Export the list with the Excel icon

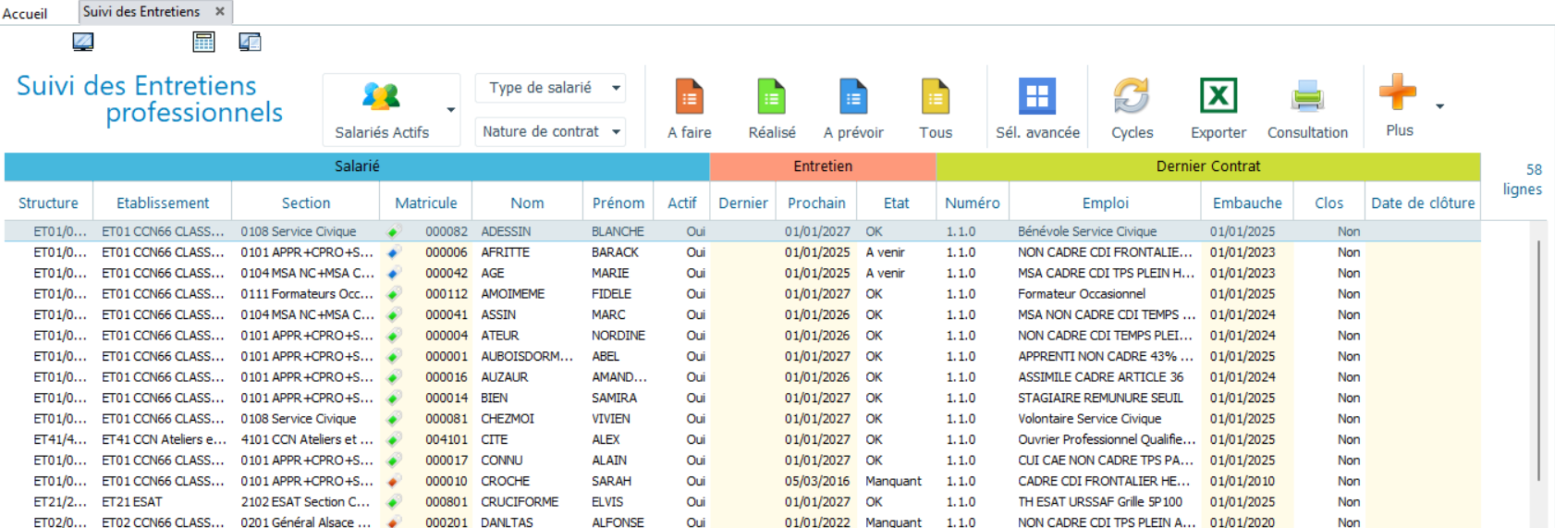point(1218,97)
